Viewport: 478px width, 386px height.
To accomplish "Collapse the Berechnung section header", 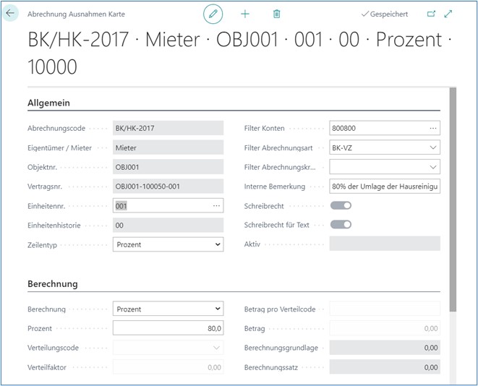I will [x=53, y=284].
